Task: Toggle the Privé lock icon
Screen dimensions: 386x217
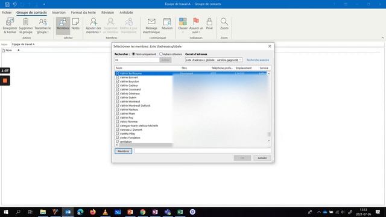Action: point(209,22)
